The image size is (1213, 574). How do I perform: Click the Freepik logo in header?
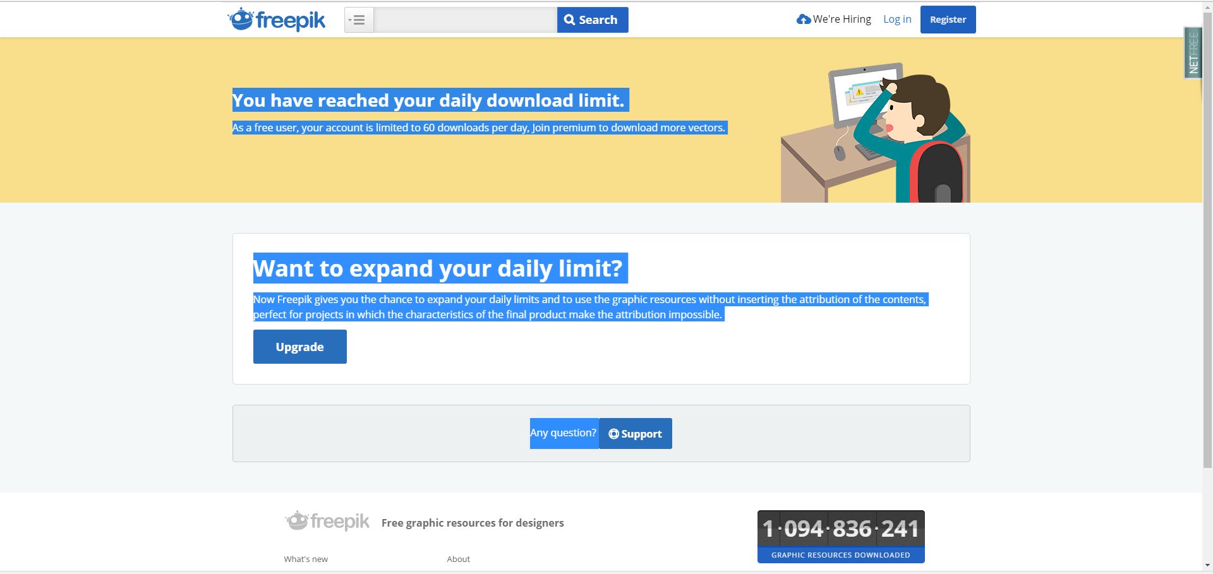(276, 20)
